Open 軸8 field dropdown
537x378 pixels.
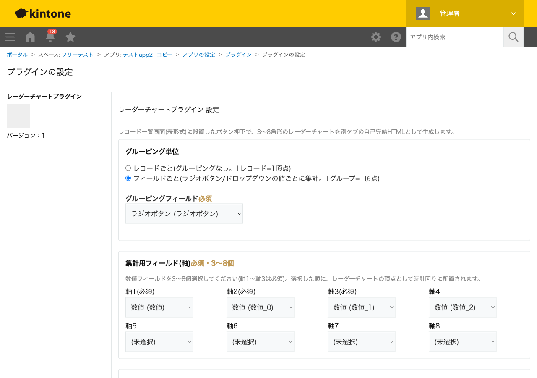point(463,341)
